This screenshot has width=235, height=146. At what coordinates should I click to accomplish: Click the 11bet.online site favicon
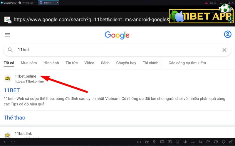pyautogui.click(x=8, y=79)
